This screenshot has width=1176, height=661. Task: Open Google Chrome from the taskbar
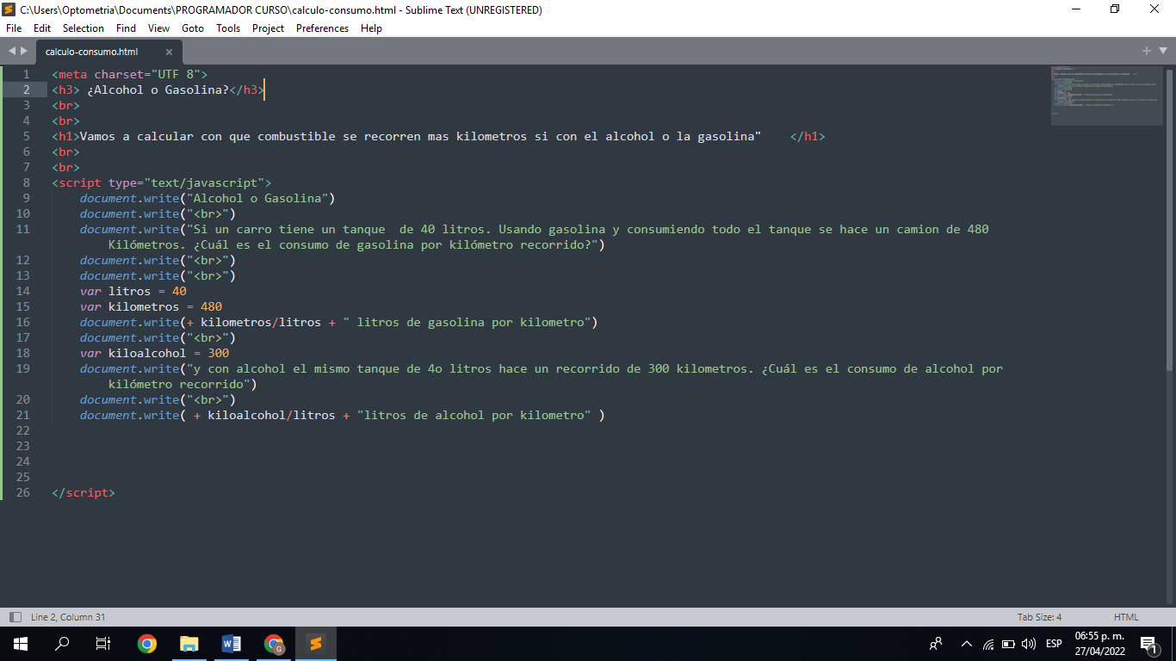(x=147, y=644)
